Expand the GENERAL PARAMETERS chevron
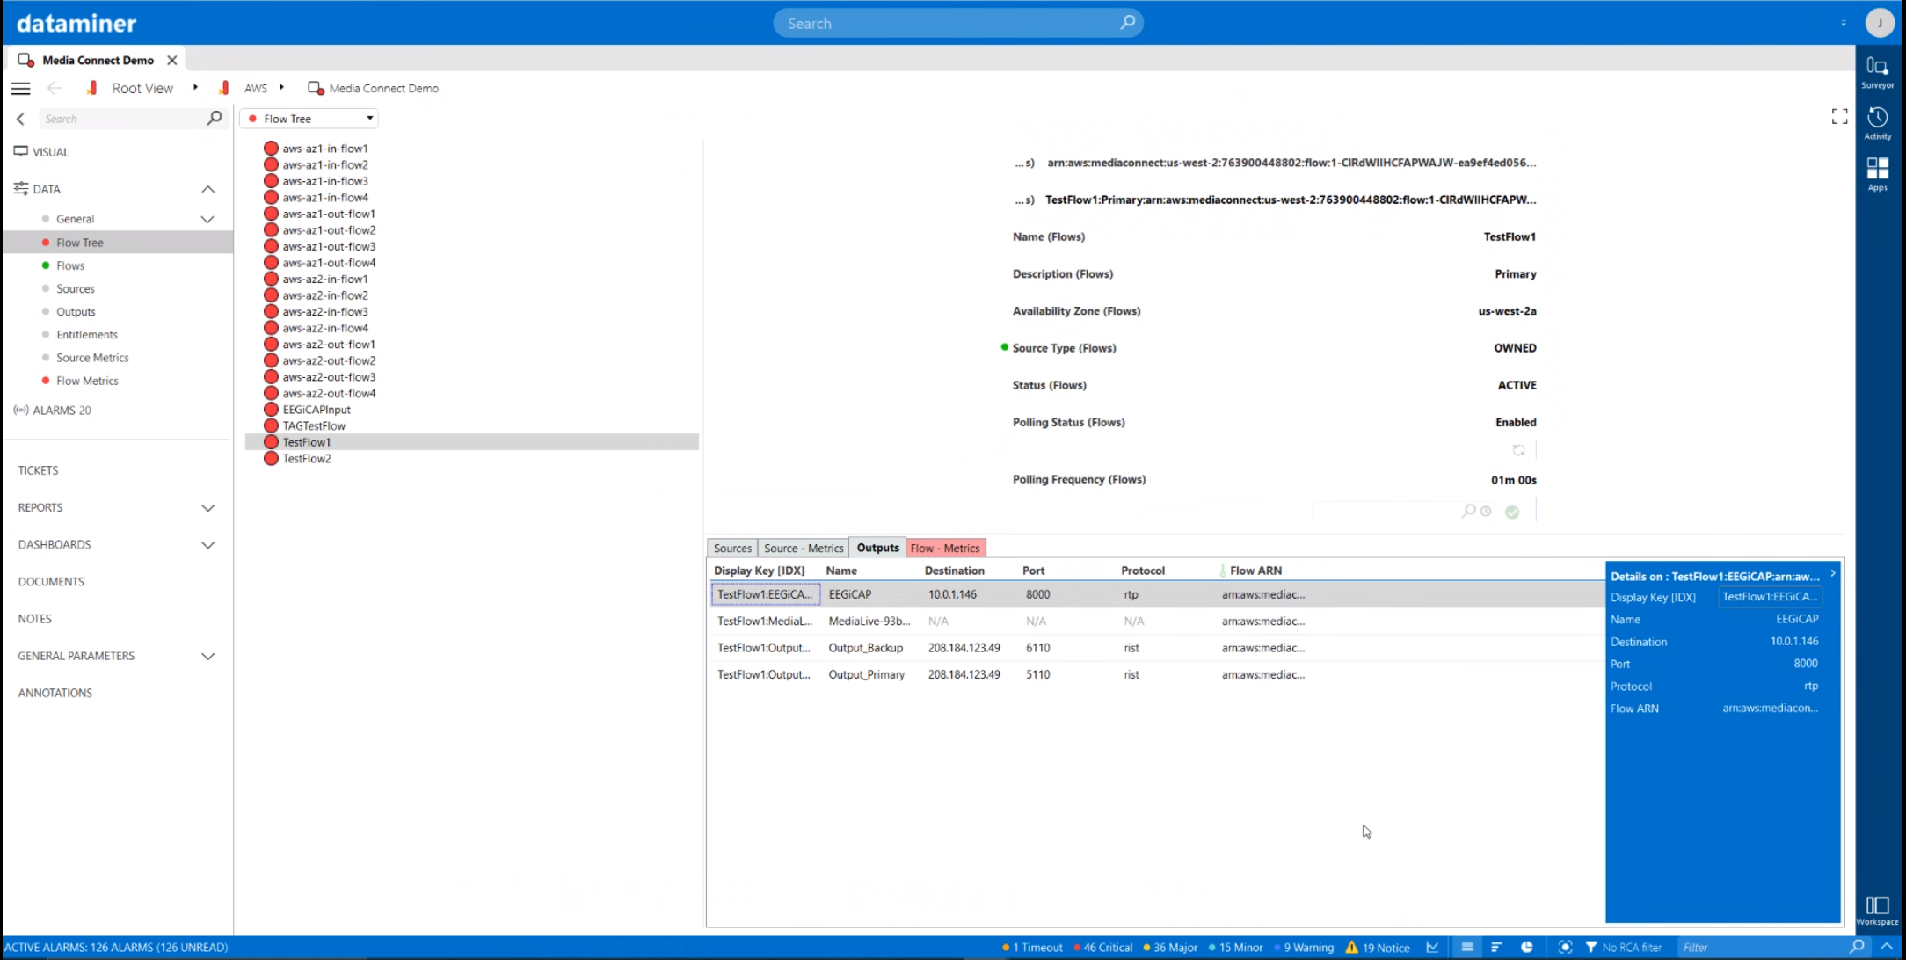Screen dimensions: 1906x960 coord(207,656)
